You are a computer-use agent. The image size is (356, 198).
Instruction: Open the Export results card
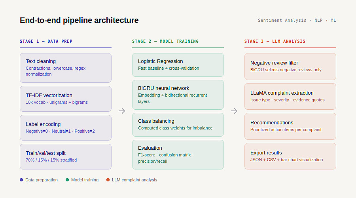[290, 156]
